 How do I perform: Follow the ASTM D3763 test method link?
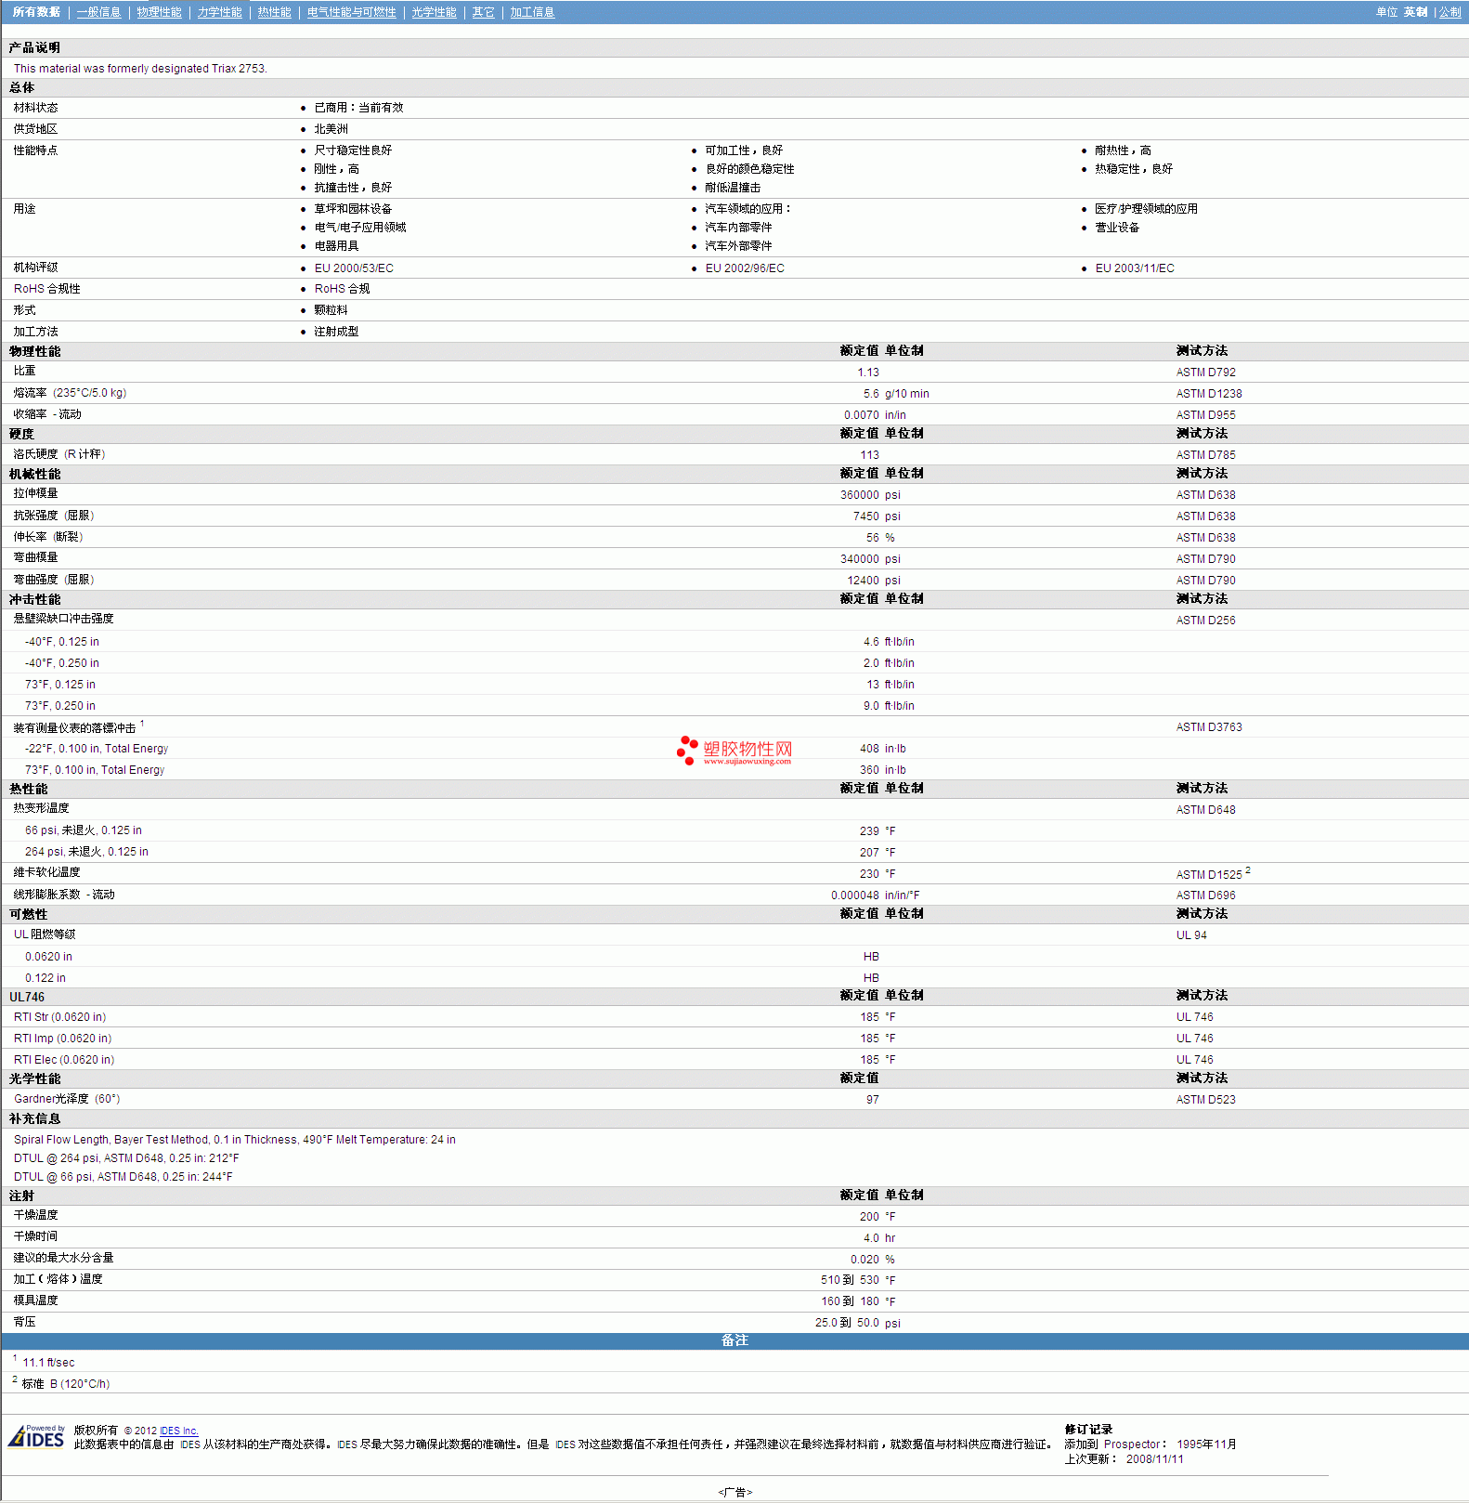click(x=1208, y=727)
